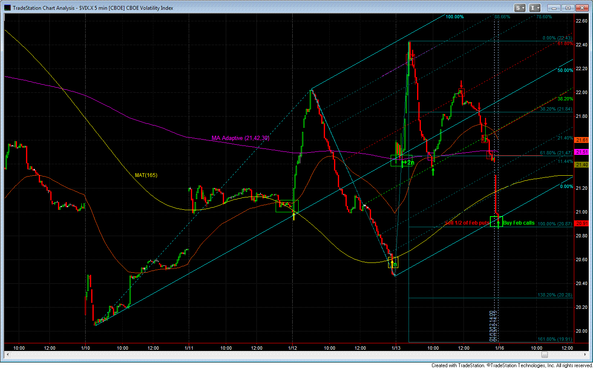Image resolution: width=593 pixels, height=368 pixels.
Task: Click the orange 21.61 price tag
Action: pyautogui.click(x=581, y=140)
